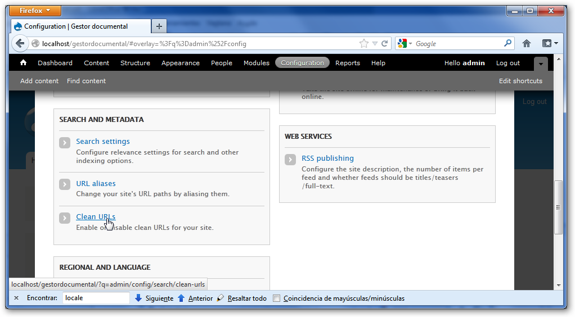This screenshot has width=575, height=317.
Task: Bookmark page with the star icon
Action: point(364,43)
